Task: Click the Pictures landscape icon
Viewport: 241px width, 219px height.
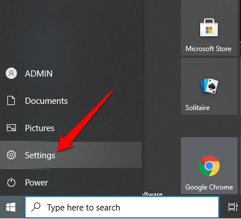Action: point(11,128)
